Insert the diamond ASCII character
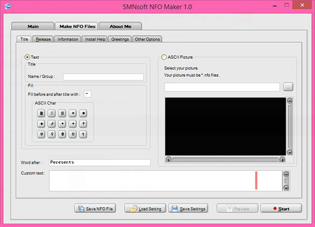This screenshot has width=315, height=227. tap(41, 124)
